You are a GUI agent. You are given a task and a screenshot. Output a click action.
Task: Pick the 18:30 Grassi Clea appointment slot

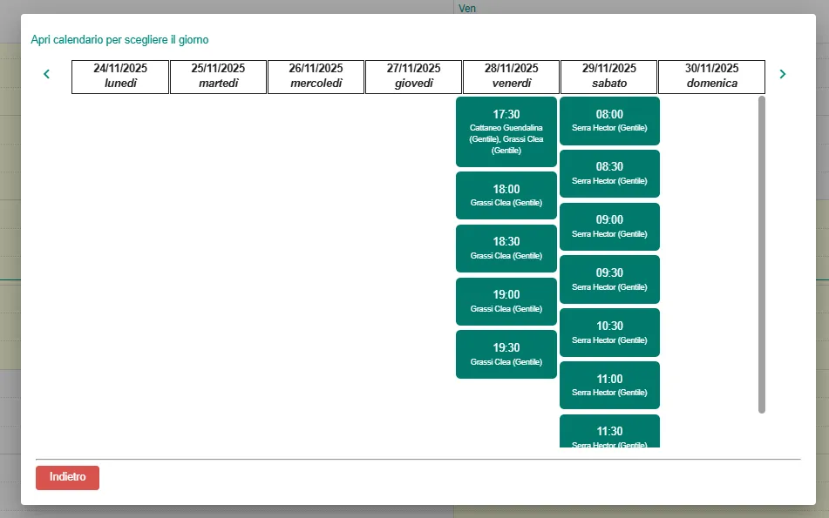click(x=506, y=248)
